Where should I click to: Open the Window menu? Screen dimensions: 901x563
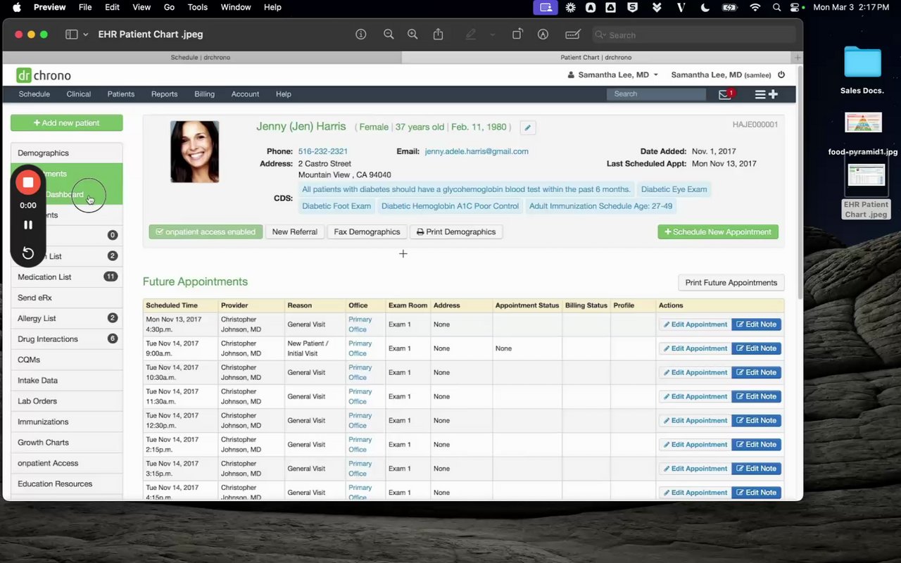coord(236,7)
